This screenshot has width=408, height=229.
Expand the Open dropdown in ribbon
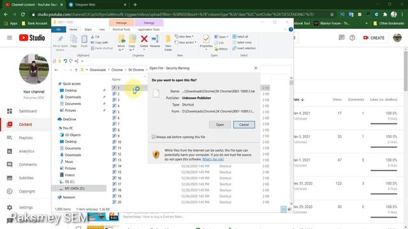tap(228, 37)
